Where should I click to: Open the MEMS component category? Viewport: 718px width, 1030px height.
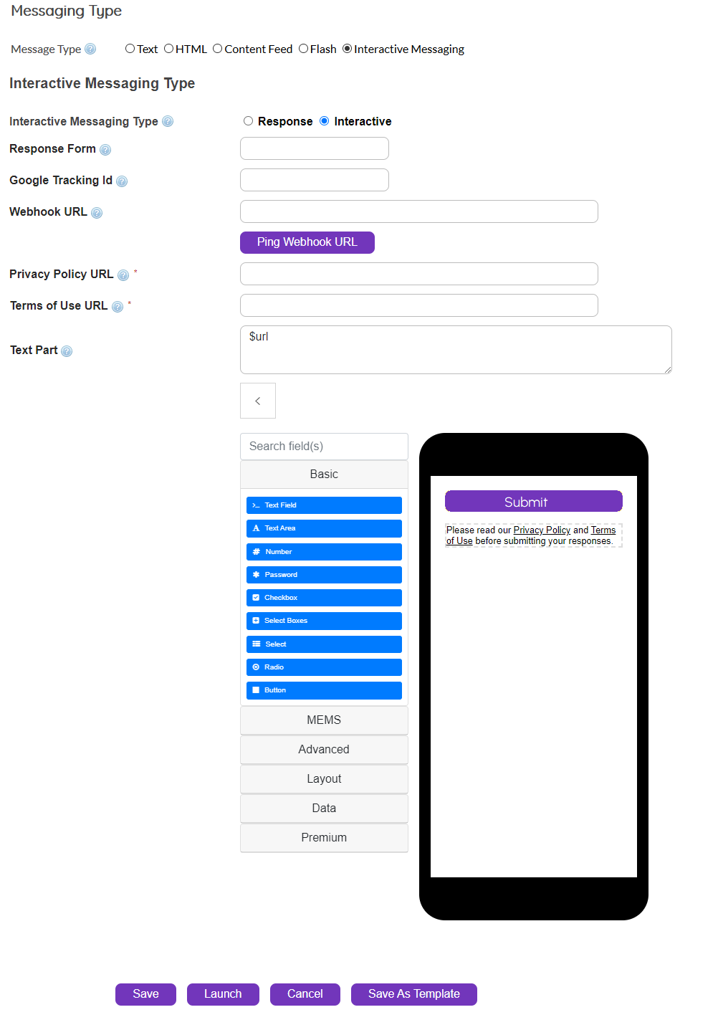[x=323, y=720]
